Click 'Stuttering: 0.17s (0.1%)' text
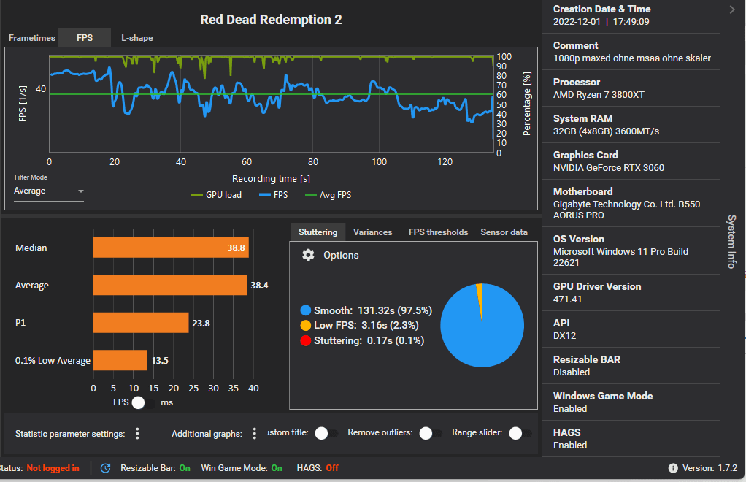 coord(369,340)
